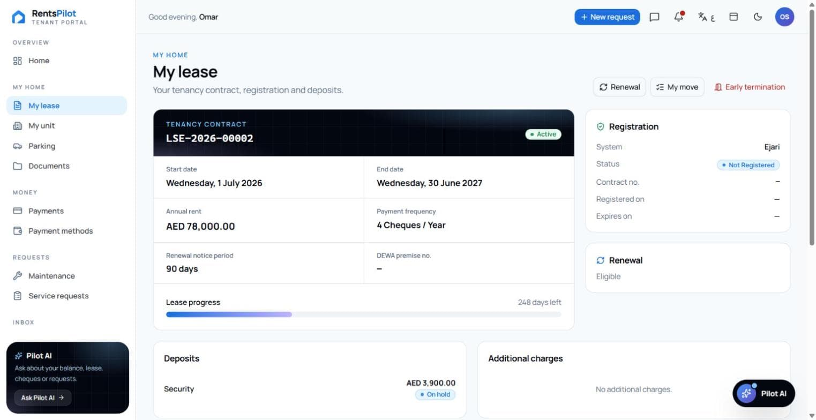
Task: Open My unit page
Action: (66, 126)
